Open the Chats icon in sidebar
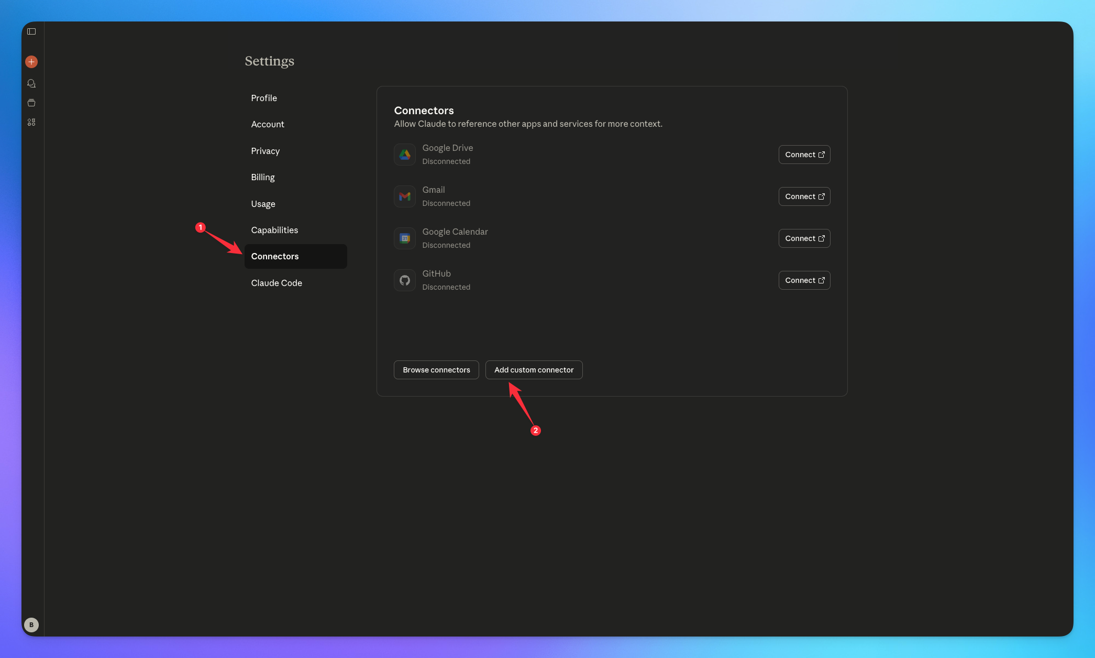The width and height of the screenshot is (1095, 658). pyautogui.click(x=31, y=83)
